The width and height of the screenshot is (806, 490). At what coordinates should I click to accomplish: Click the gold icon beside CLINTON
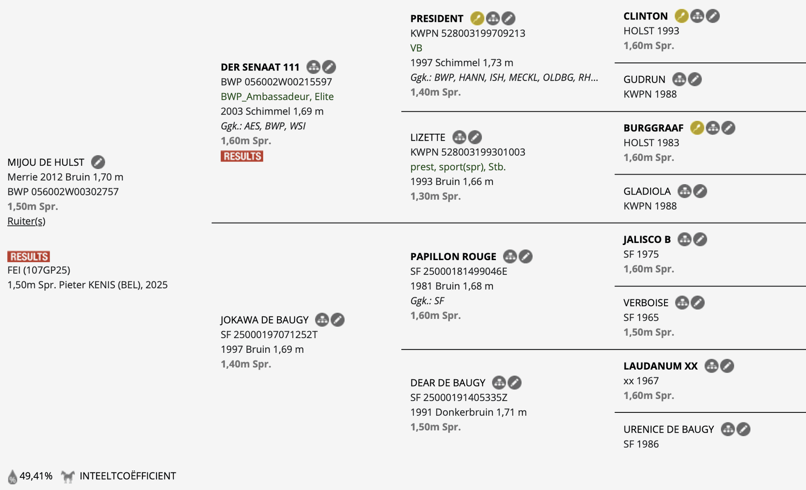[681, 16]
